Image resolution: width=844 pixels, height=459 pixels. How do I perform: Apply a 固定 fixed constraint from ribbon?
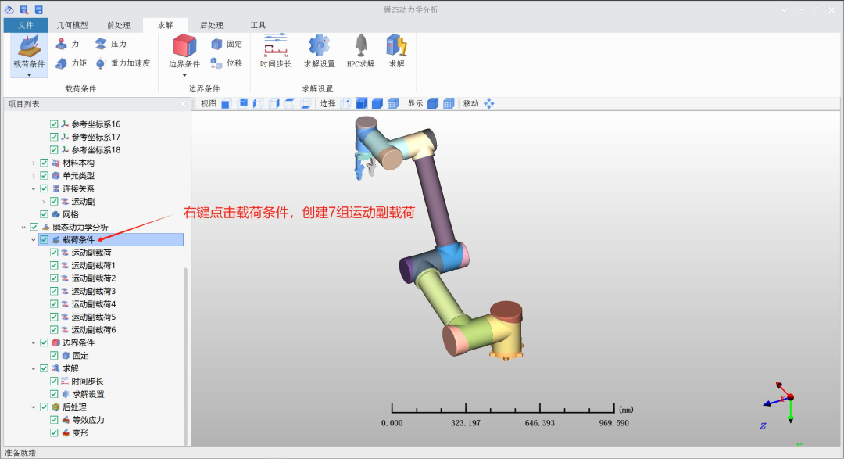(x=227, y=44)
